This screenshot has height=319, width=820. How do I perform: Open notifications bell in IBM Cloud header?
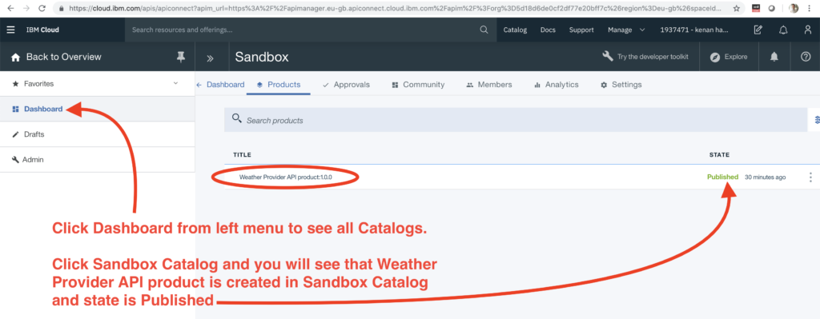pyautogui.click(x=783, y=30)
